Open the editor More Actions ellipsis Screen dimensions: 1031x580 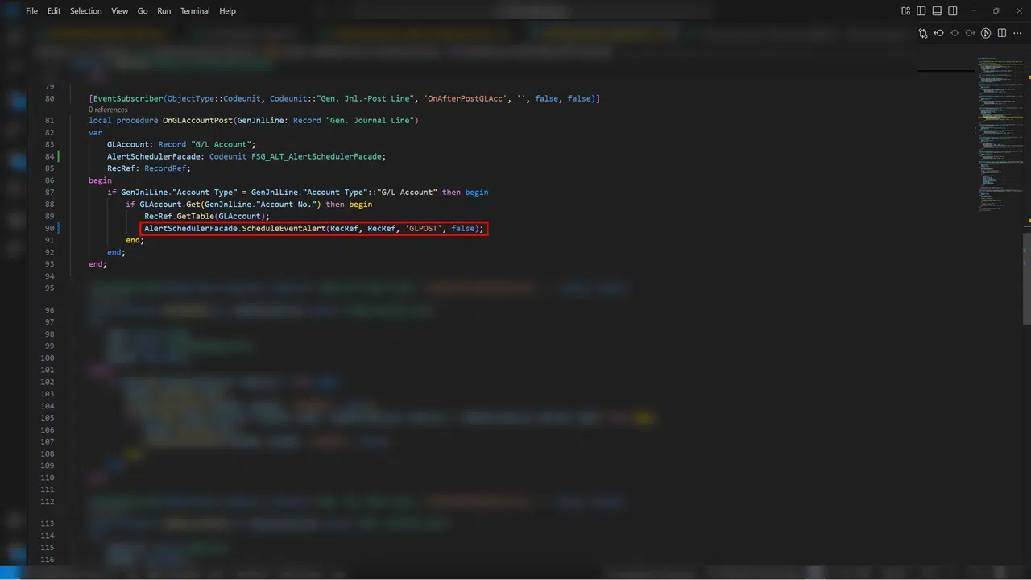coord(1017,33)
